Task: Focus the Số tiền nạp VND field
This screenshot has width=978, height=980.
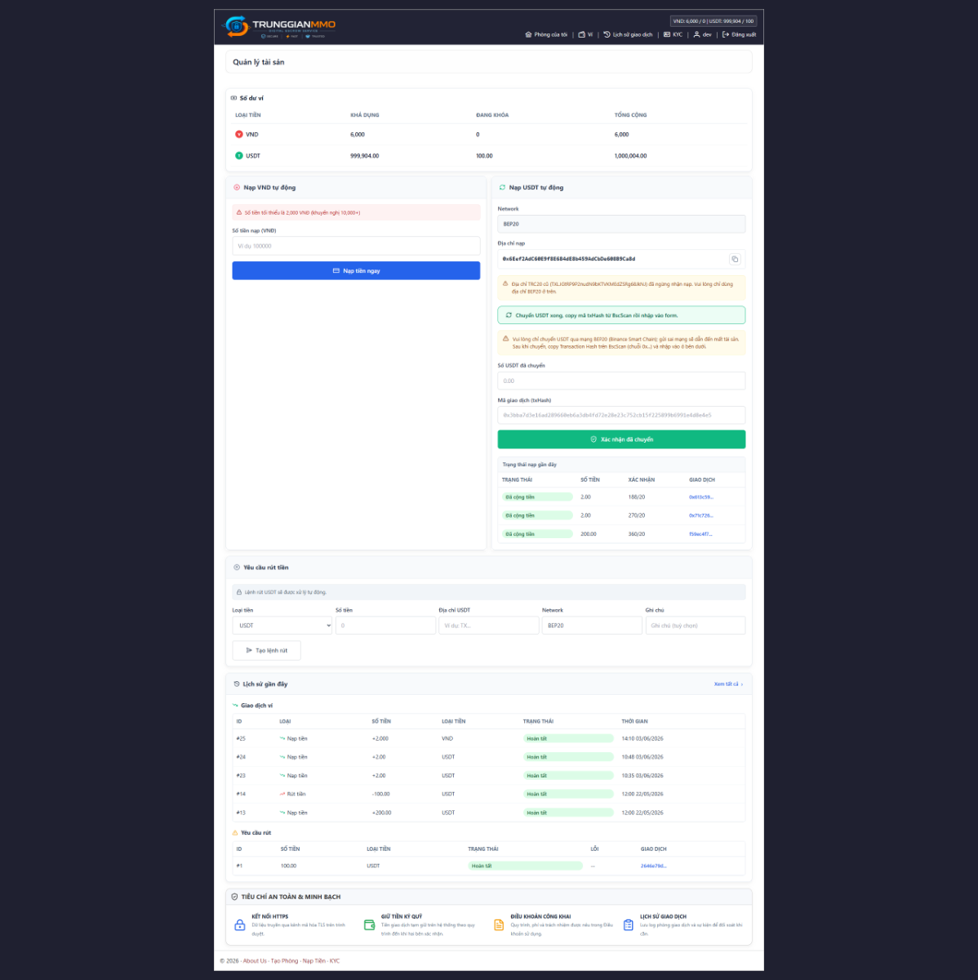Action: (356, 246)
